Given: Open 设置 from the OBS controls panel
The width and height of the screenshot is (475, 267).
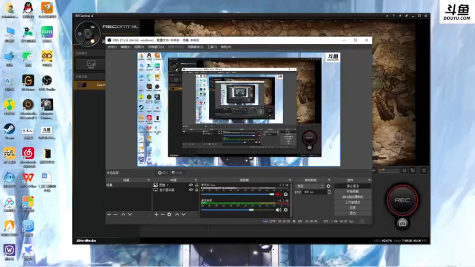Looking at the screenshot, I should point(353,208).
